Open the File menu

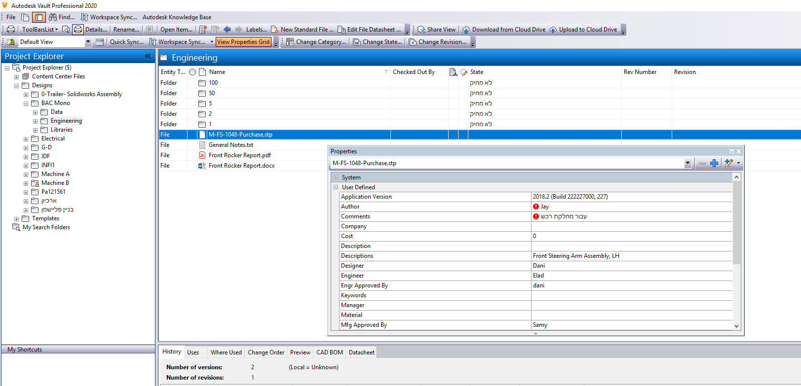point(11,17)
